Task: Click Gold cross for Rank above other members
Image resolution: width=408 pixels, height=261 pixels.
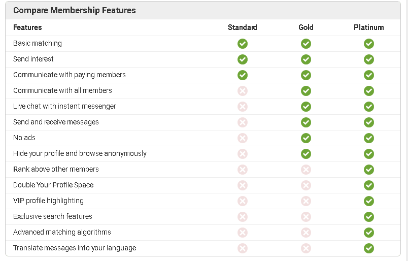Action: 305,170
